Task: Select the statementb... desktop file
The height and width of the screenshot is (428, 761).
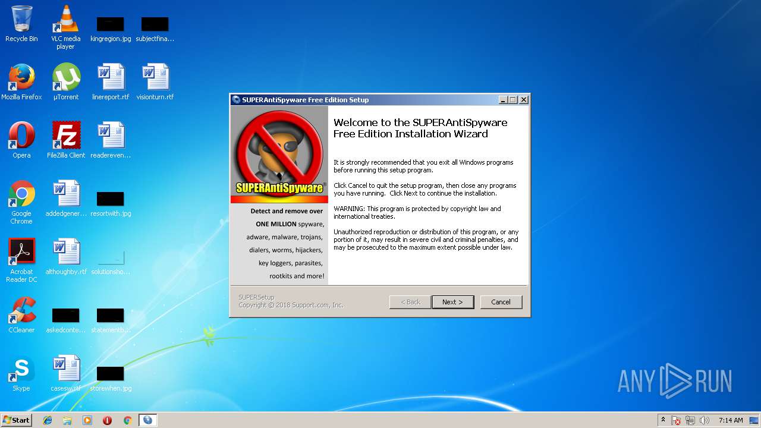Action: 111,320
